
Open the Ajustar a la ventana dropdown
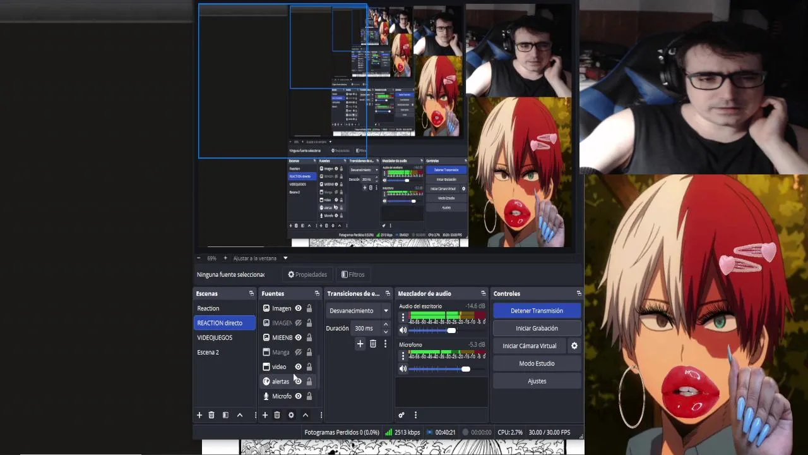click(285, 258)
